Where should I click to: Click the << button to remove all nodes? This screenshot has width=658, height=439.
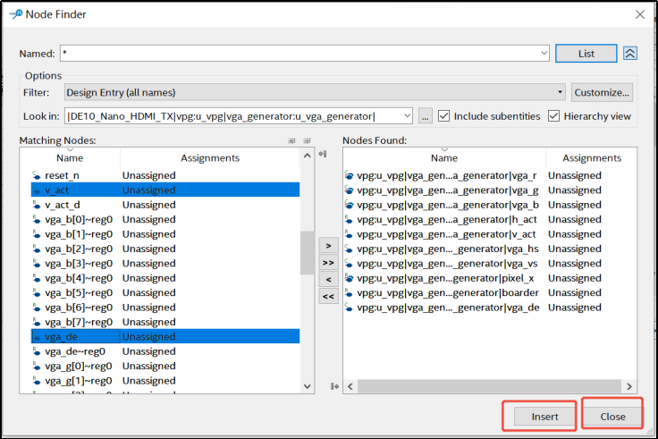pos(329,297)
